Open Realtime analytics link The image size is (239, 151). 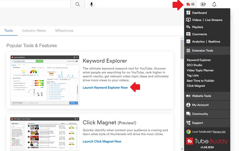214,42
